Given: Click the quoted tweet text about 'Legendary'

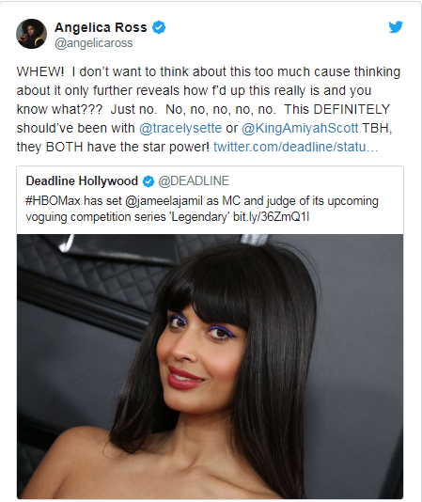Looking at the screenshot, I should coord(202,209).
